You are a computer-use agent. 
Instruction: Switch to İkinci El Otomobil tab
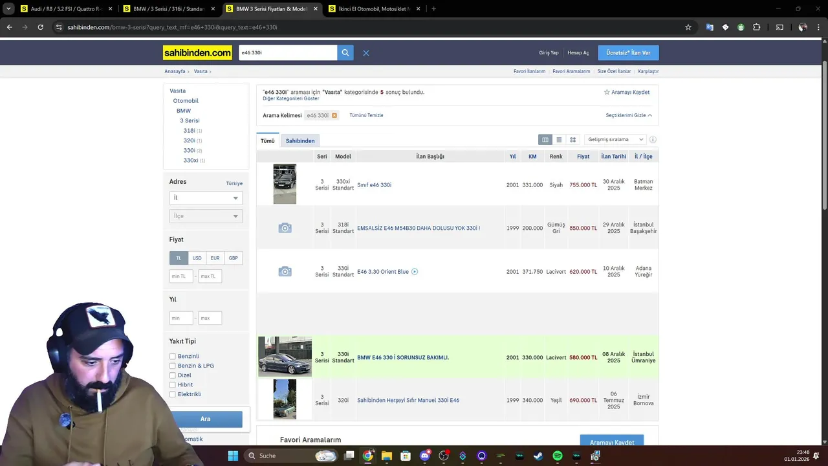pyautogui.click(x=374, y=9)
